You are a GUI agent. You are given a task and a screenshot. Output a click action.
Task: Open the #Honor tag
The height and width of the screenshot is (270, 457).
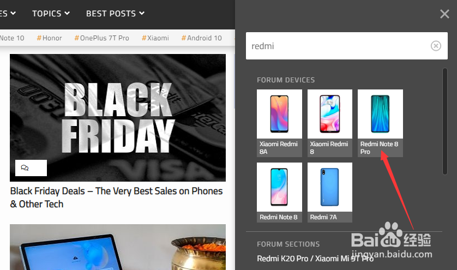(49, 38)
